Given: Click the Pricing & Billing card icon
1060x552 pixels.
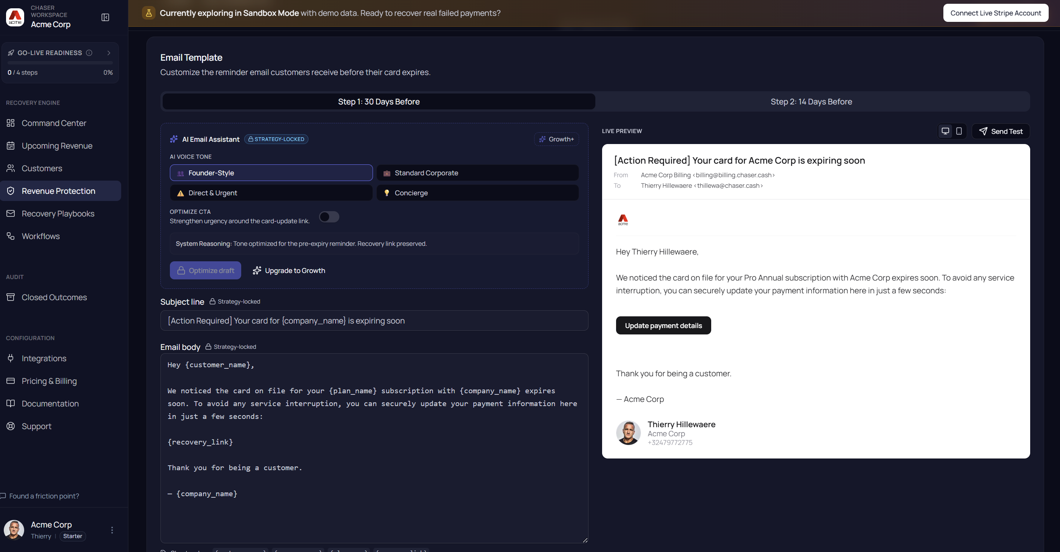Looking at the screenshot, I should click(x=11, y=380).
